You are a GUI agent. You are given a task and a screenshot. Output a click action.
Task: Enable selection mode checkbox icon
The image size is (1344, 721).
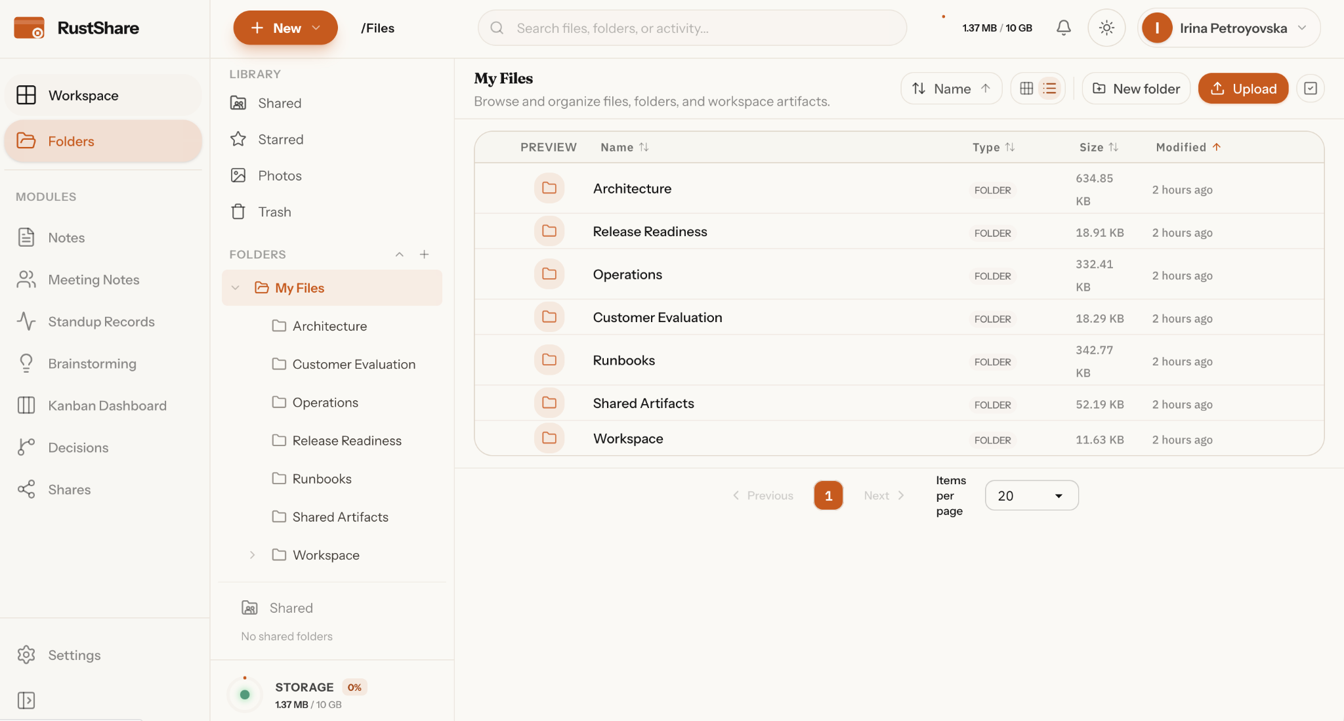coord(1311,89)
